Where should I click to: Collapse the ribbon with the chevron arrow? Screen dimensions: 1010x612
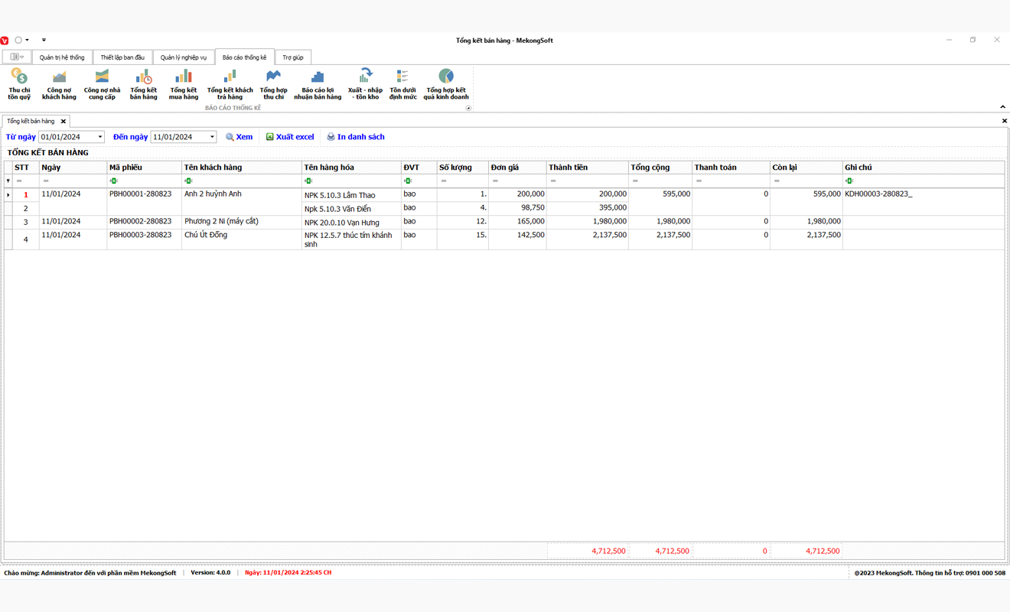(1002, 107)
